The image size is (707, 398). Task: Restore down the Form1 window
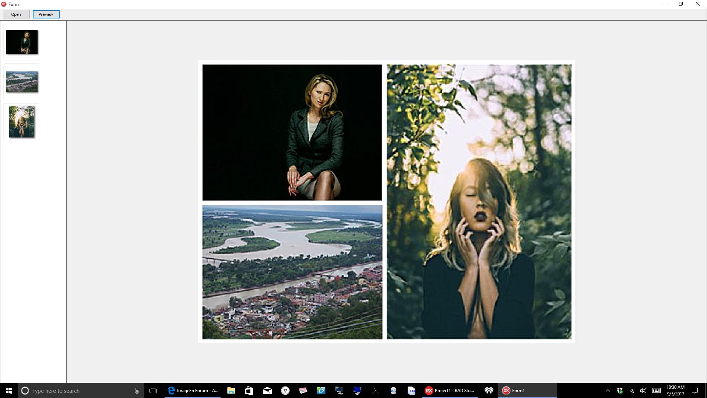coord(681,4)
